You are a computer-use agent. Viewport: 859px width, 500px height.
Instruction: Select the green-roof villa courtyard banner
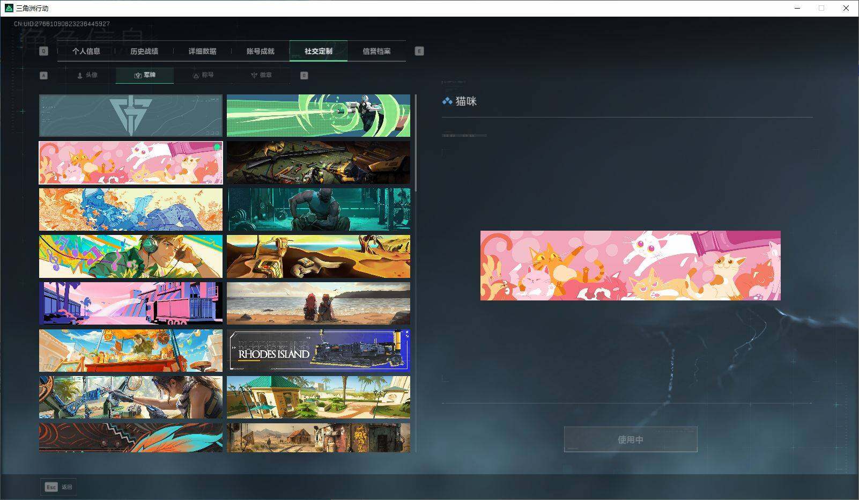[x=319, y=398]
